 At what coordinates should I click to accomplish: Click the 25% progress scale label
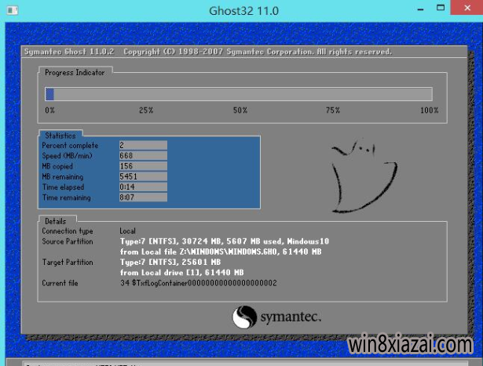[146, 111]
